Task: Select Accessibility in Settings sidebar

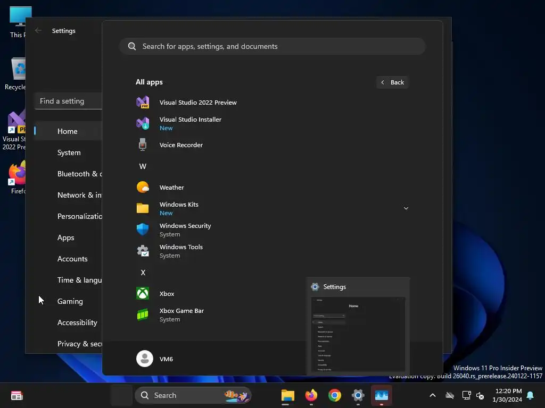Action: [x=68, y=322]
